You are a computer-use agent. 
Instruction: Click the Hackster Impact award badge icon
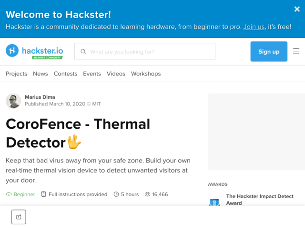214,202
